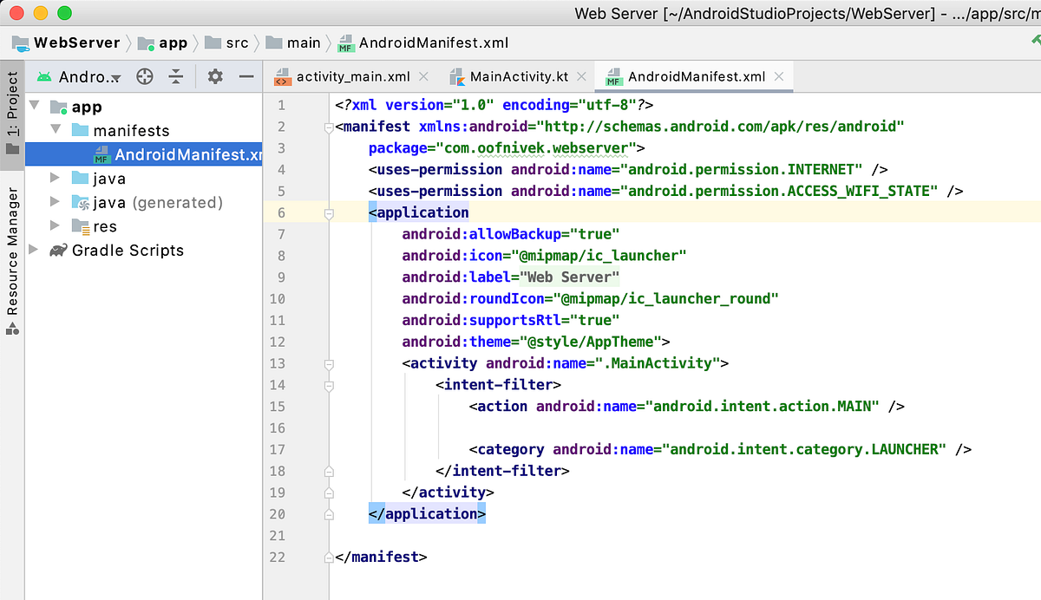Click line number 13 in the editor gutter

coord(277,363)
